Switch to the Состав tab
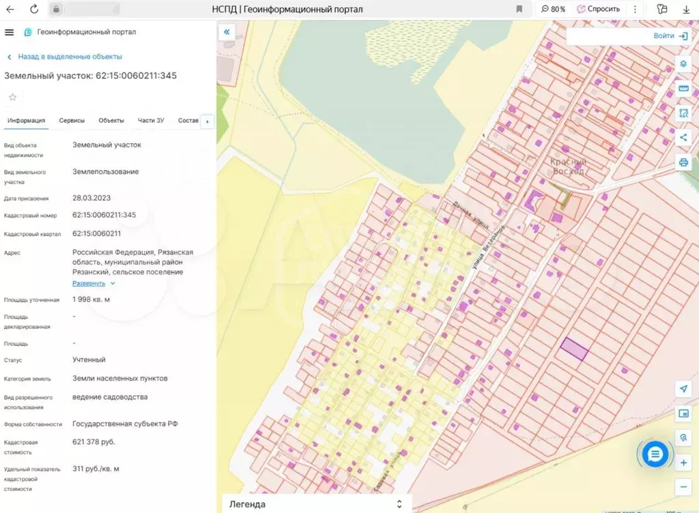The height and width of the screenshot is (513, 699). pyautogui.click(x=188, y=120)
